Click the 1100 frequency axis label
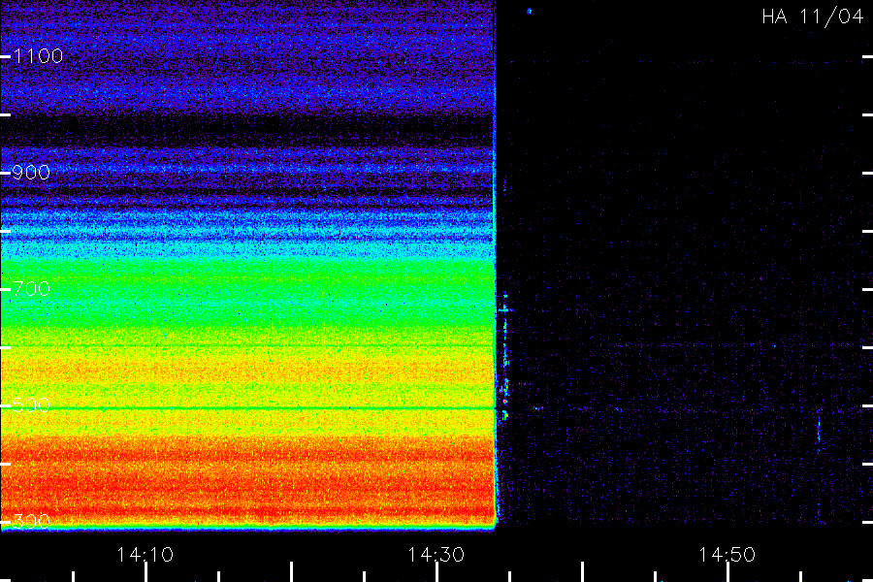This screenshot has height=582, width=873. pyautogui.click(x=38, y=56)
